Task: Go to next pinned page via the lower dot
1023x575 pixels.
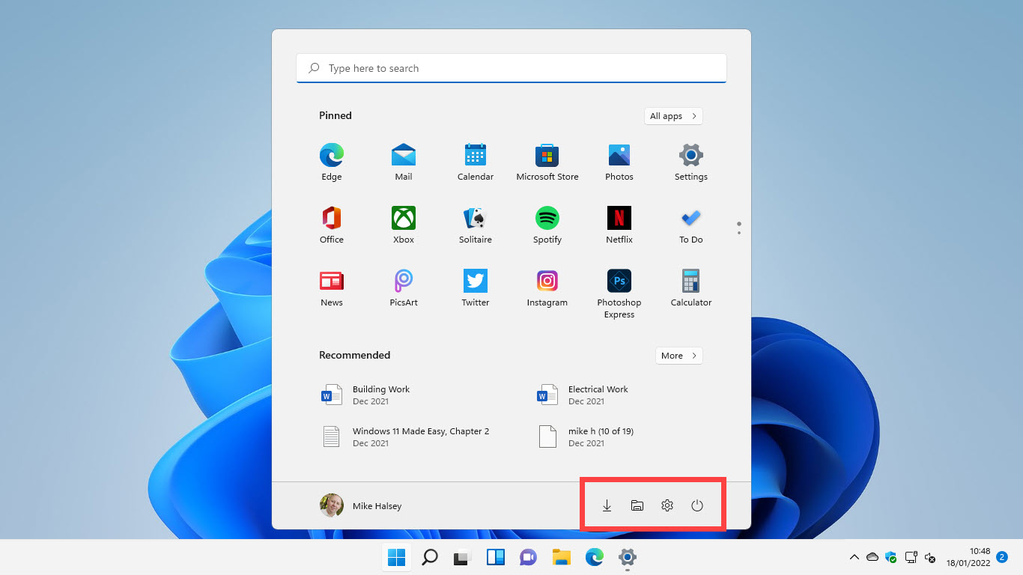Action: tap(739, 233)
